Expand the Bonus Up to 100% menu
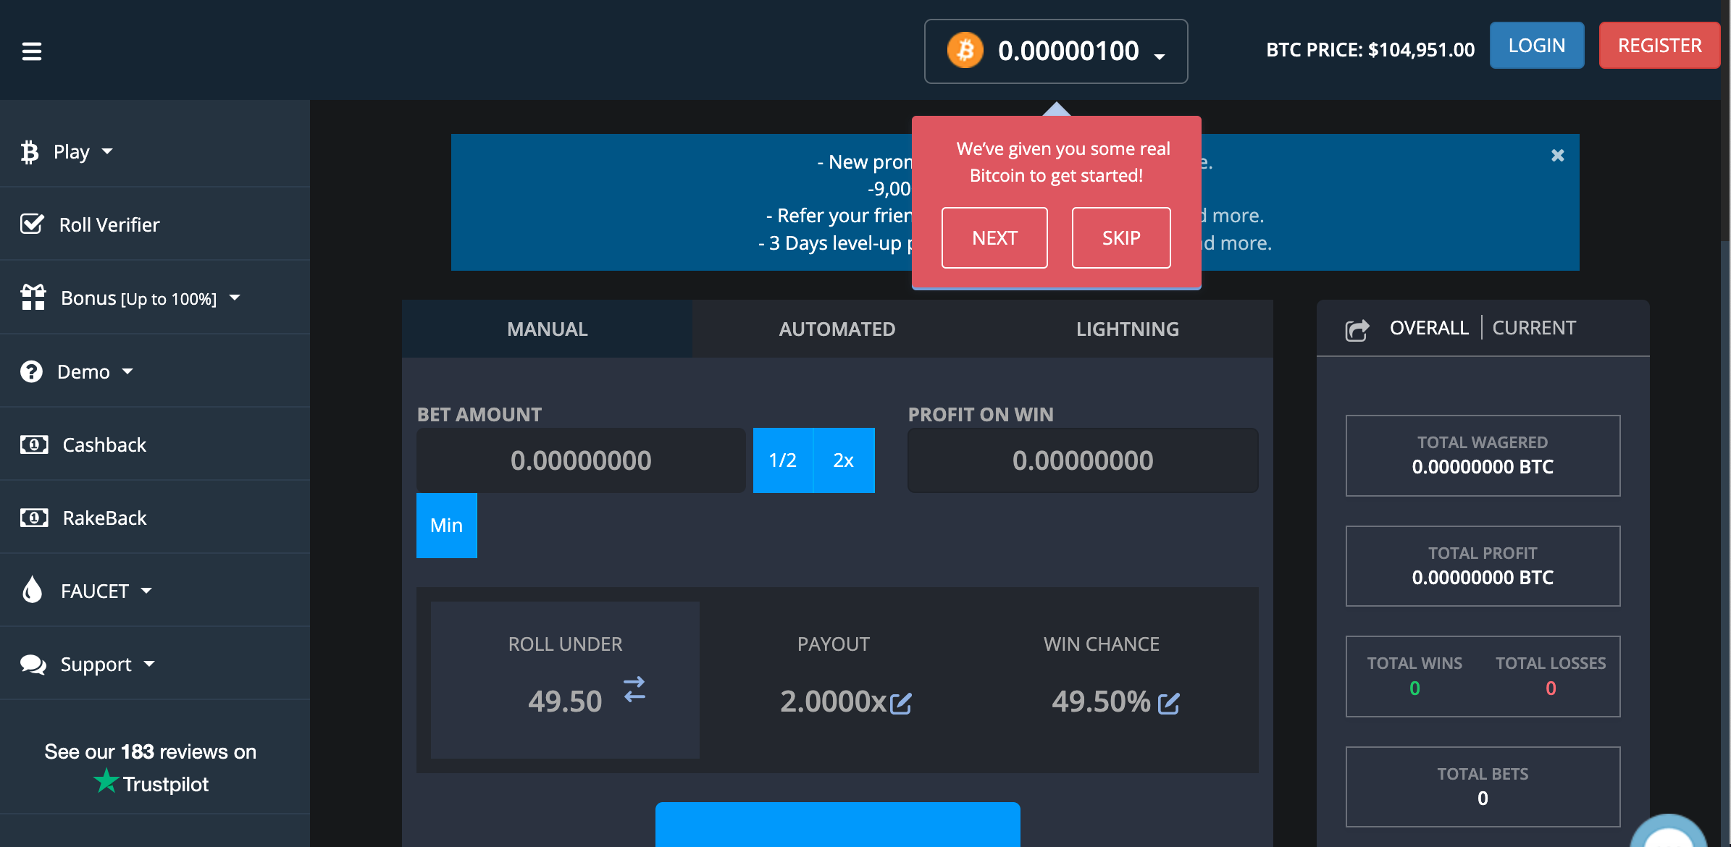 139,298
